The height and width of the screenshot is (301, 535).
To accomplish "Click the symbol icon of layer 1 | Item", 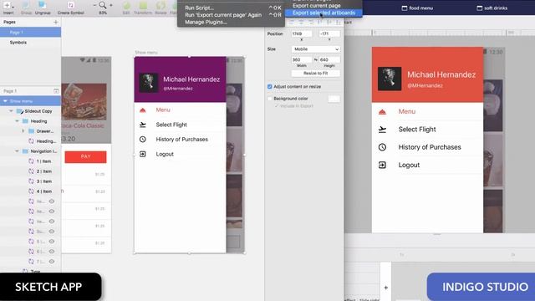I will pos(31,161).
